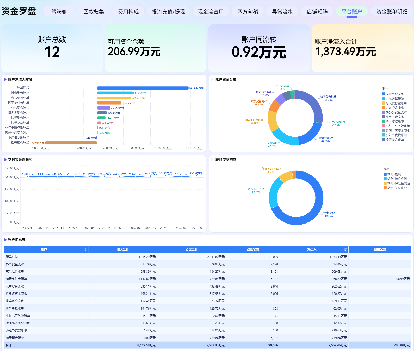
Task: Toggle 淘天支付宝账单 legend swatch
Action: [x=383, y=103]
